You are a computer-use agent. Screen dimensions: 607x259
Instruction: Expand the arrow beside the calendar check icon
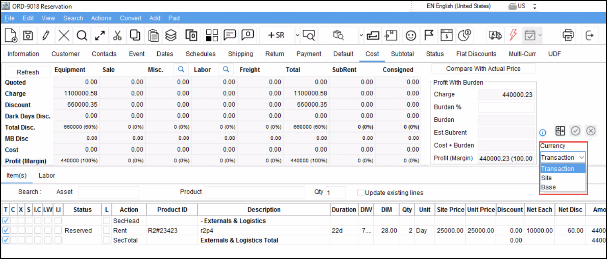tap(540, 36)
